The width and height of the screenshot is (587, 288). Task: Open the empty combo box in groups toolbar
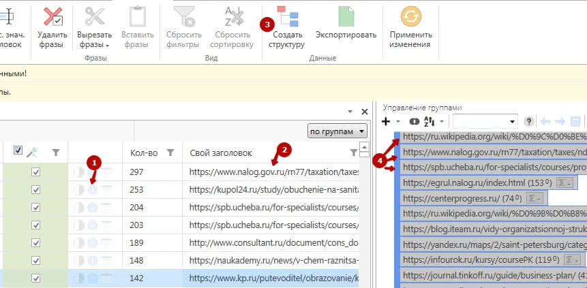[485, 122]
